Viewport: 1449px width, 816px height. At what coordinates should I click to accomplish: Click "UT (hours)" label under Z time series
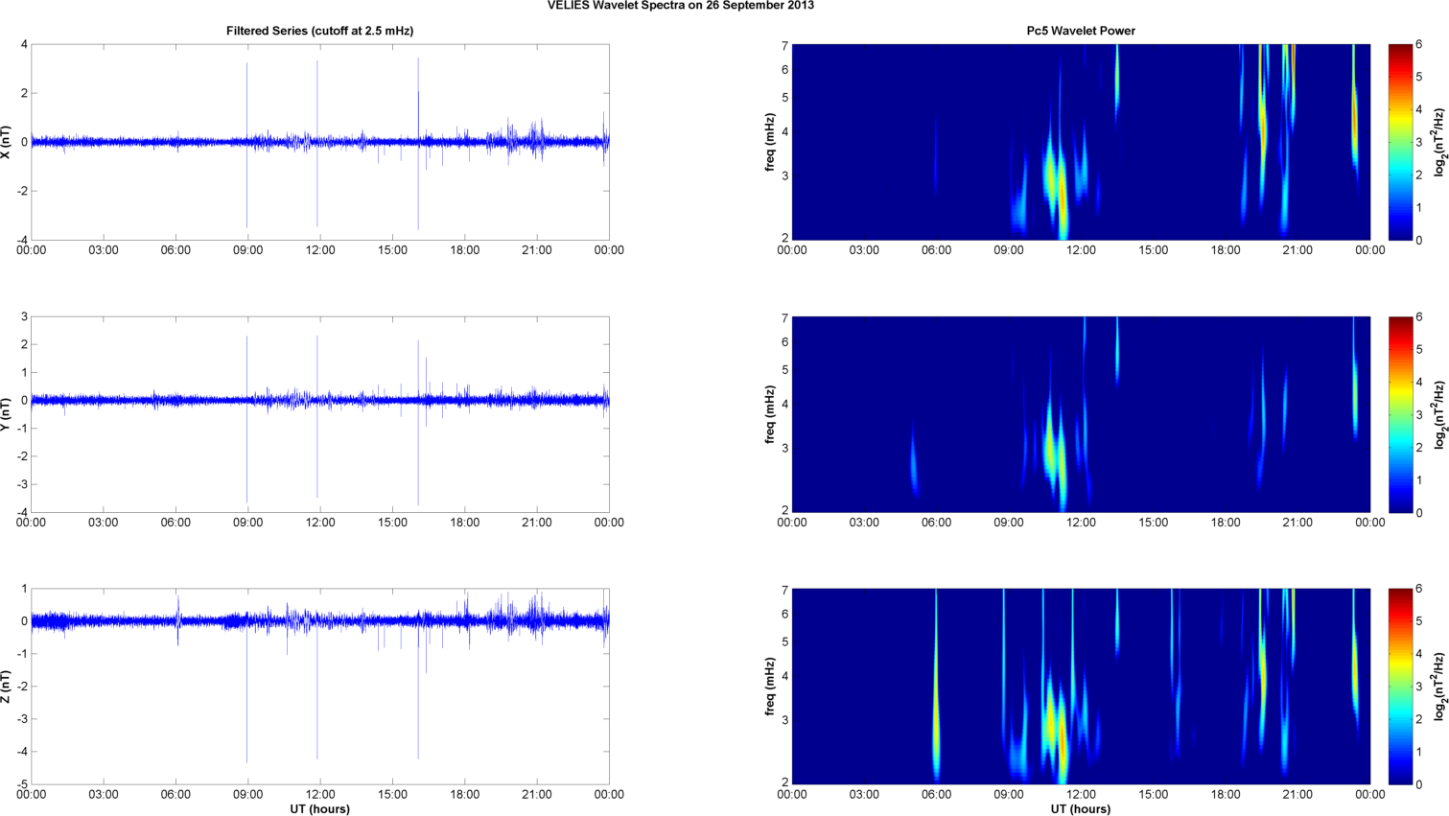point(320,809)
